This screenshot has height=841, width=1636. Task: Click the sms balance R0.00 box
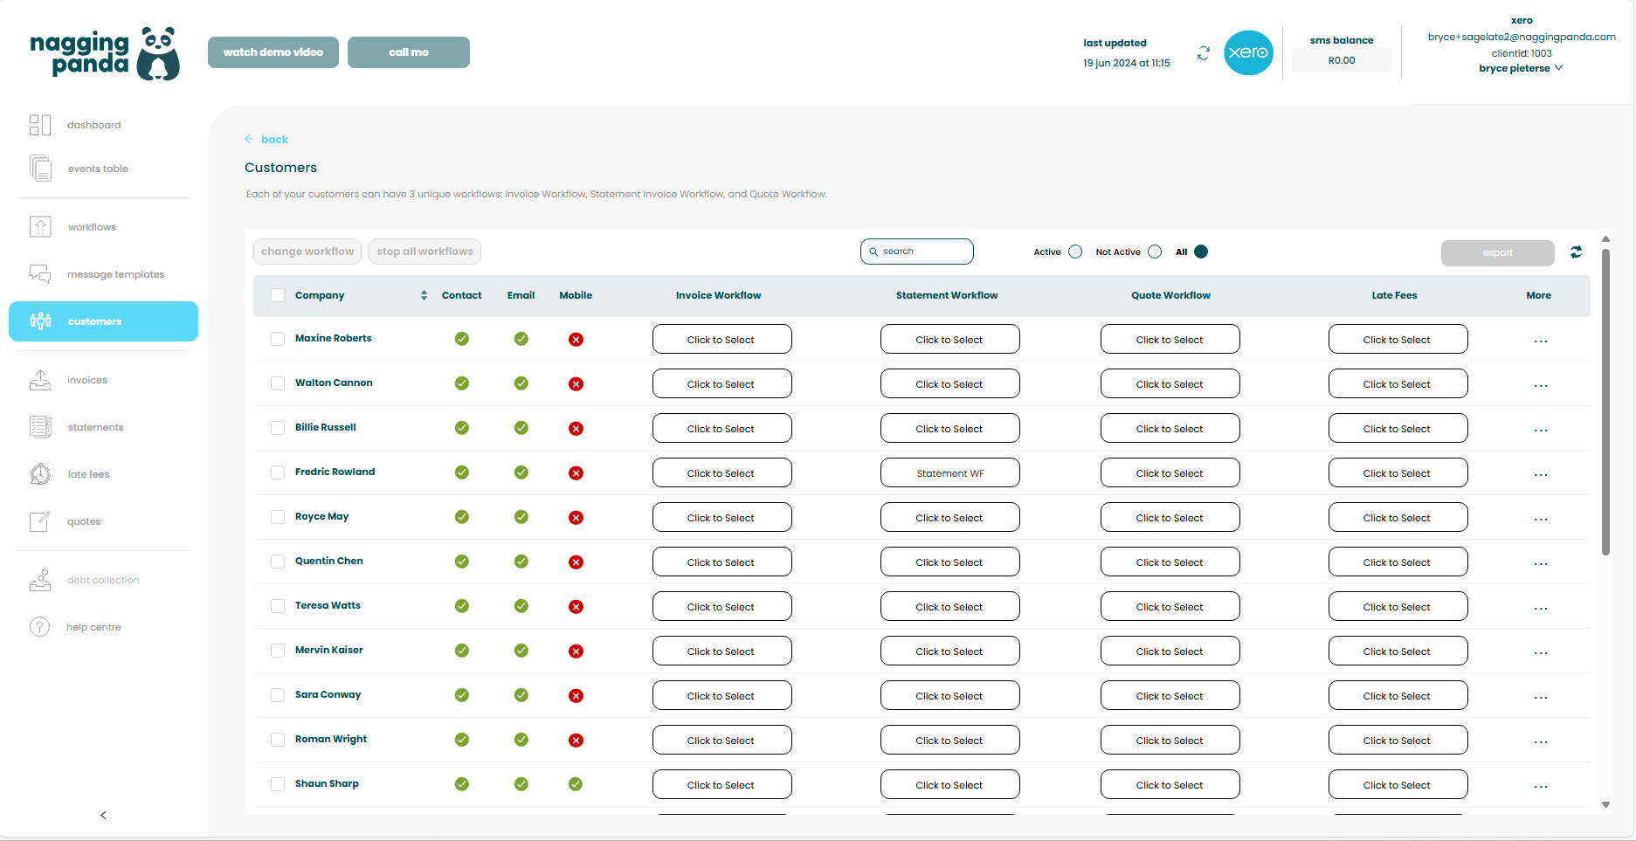tap(1342, 60)
